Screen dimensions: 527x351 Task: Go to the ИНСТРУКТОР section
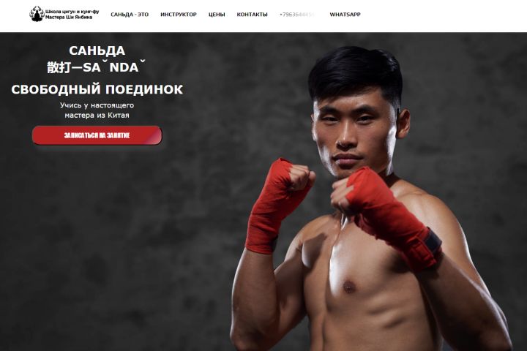179,15
